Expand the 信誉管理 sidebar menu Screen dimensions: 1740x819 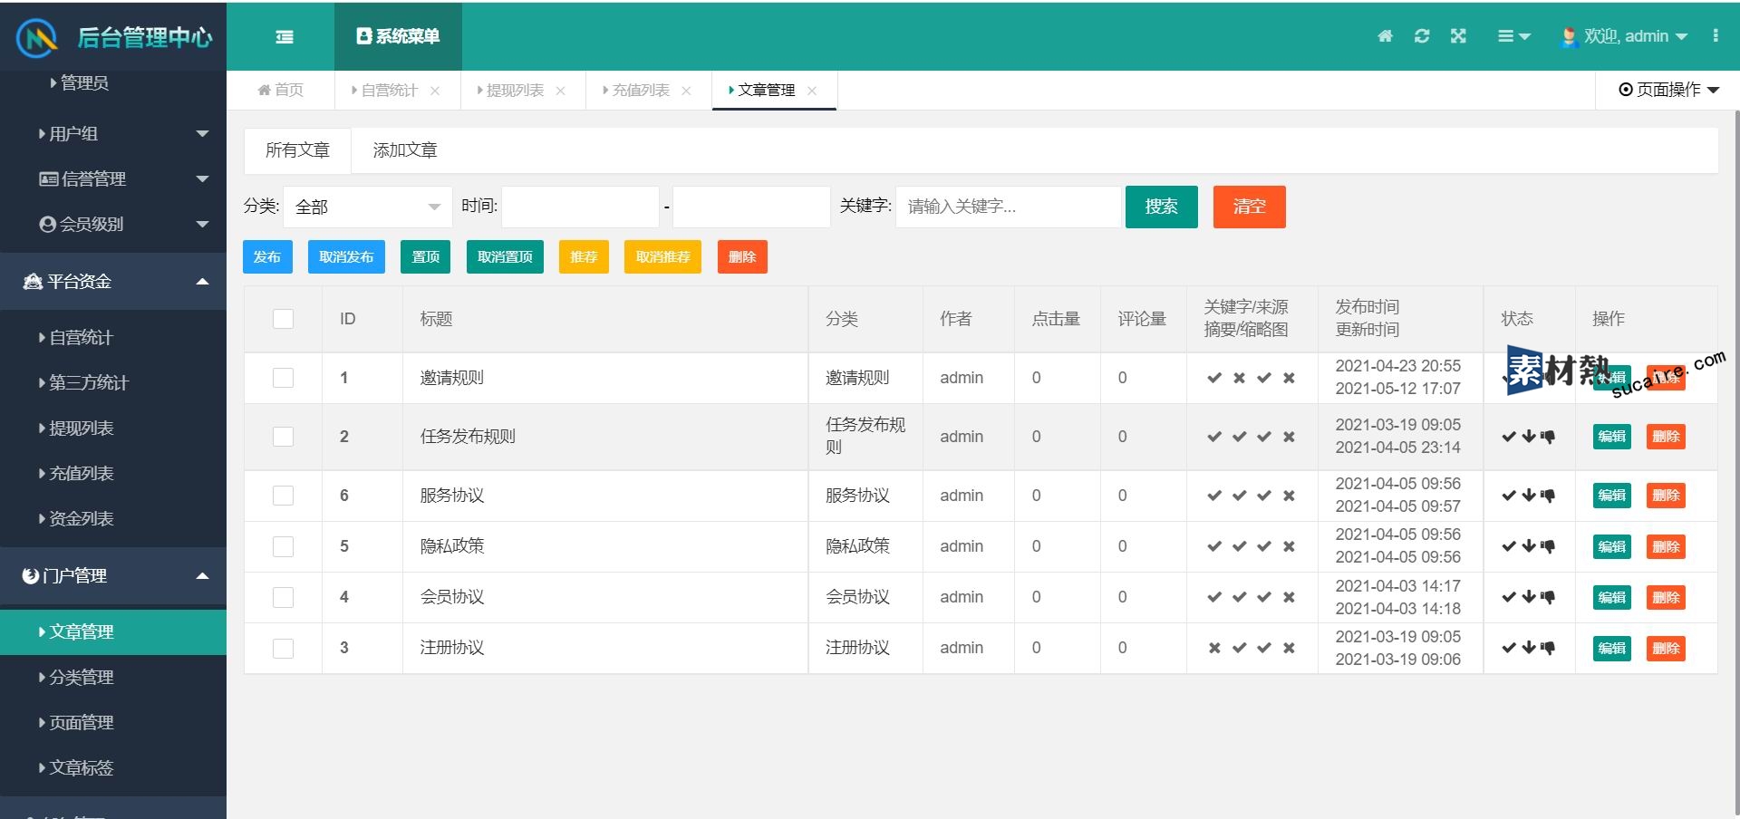click(x=113, y=179)
